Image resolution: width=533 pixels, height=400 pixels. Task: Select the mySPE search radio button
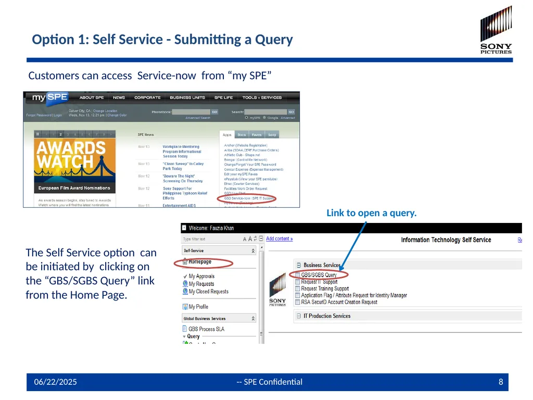(246, 118)
